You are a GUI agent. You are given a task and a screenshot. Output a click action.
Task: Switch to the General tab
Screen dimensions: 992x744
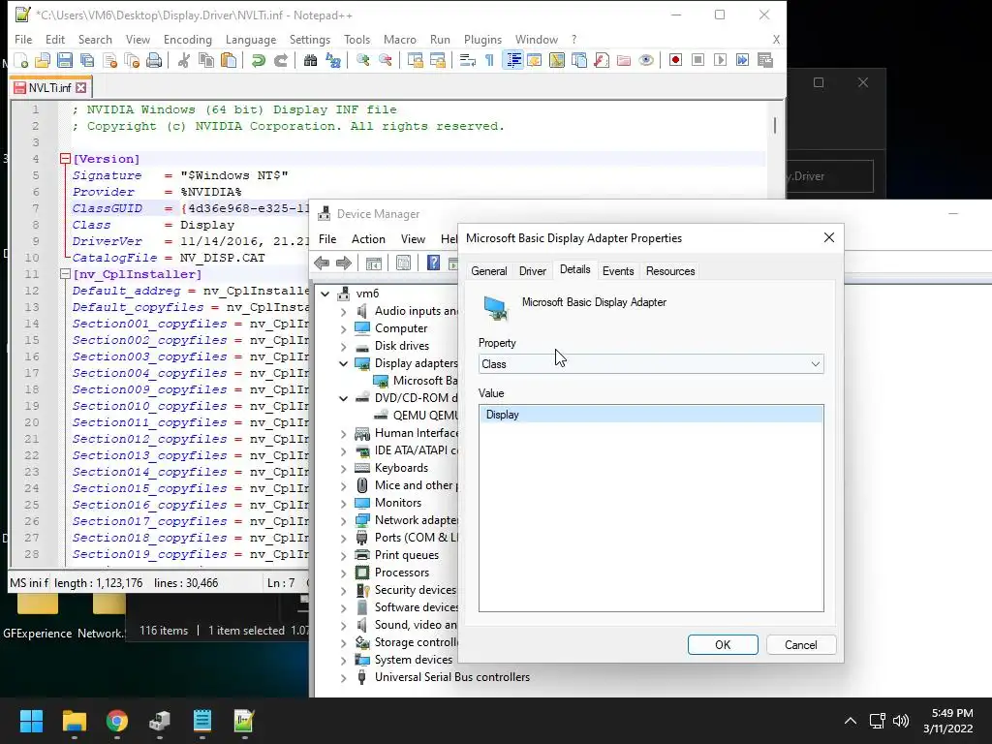click(x=488, y=271)
